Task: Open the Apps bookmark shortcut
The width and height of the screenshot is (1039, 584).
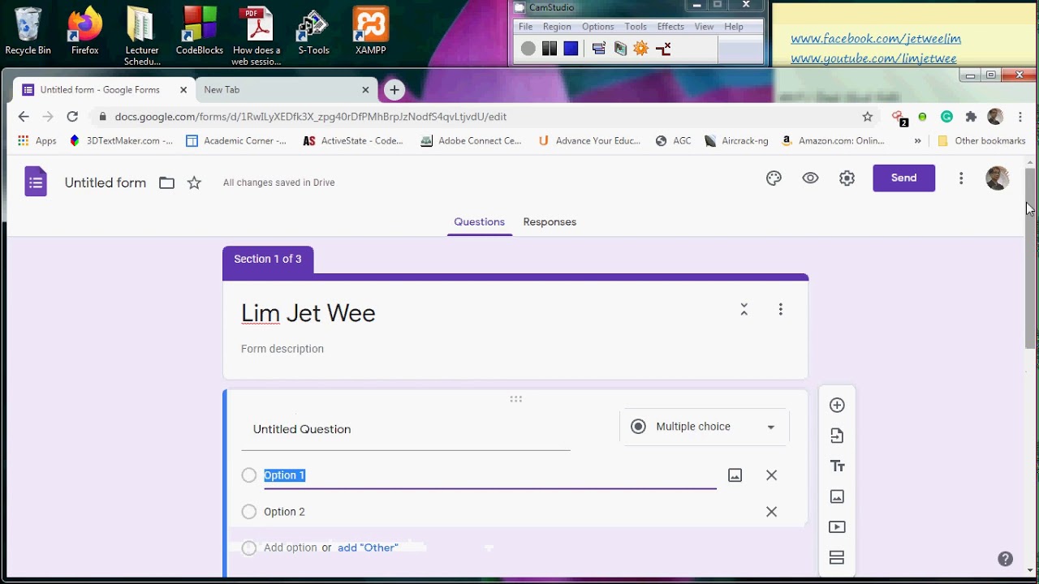Action: tap(37, 141)
